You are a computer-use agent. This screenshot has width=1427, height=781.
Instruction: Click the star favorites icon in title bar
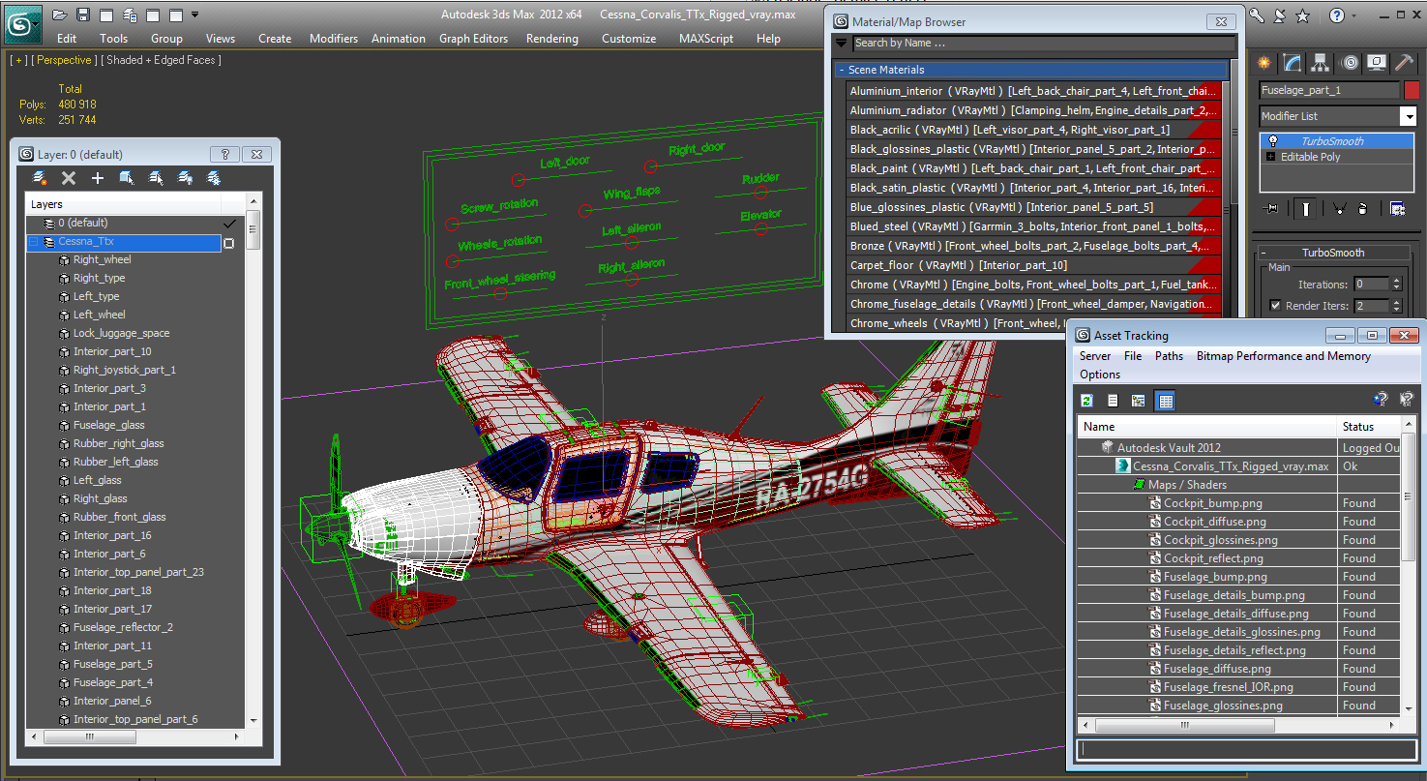1303,15
